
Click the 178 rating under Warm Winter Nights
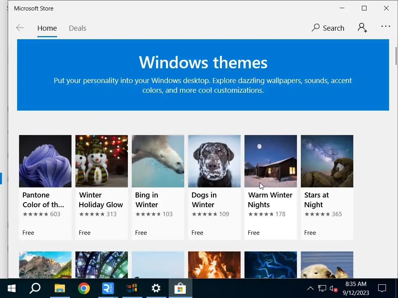[x=267, y=214]
